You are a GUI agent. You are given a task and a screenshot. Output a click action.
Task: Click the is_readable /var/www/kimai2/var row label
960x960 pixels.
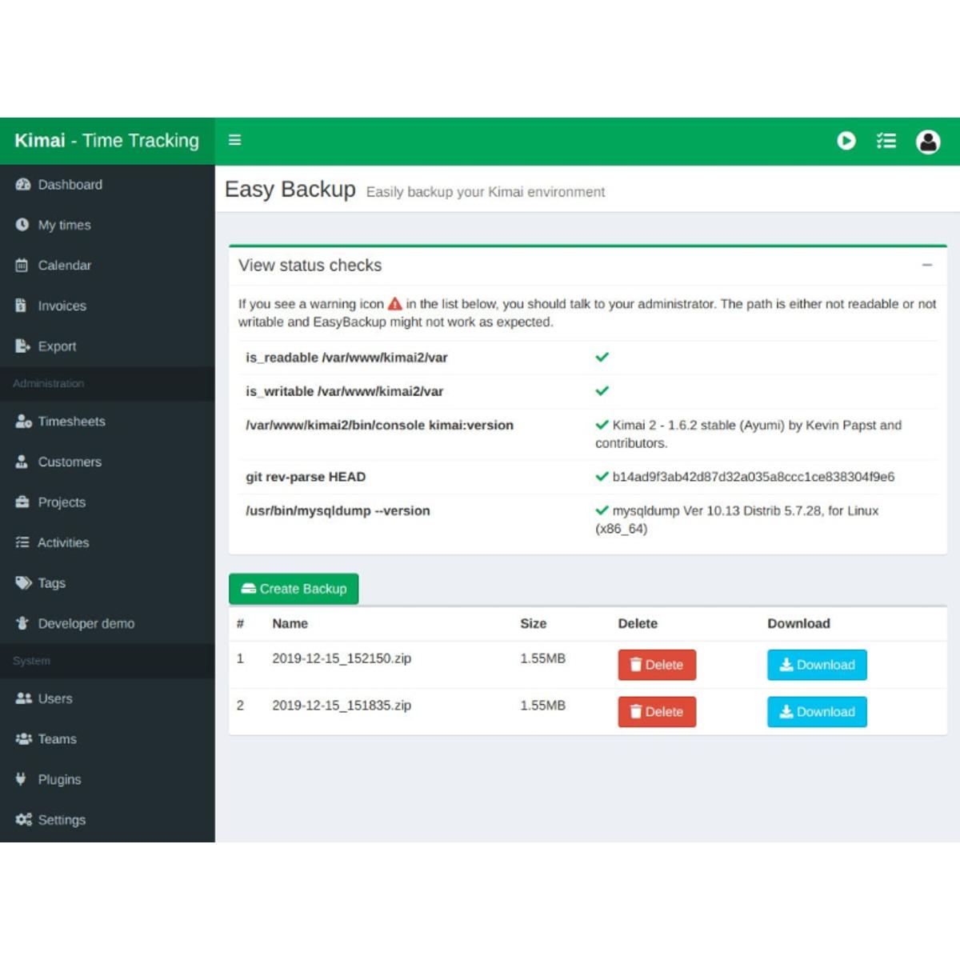click(x=346, y=358)
